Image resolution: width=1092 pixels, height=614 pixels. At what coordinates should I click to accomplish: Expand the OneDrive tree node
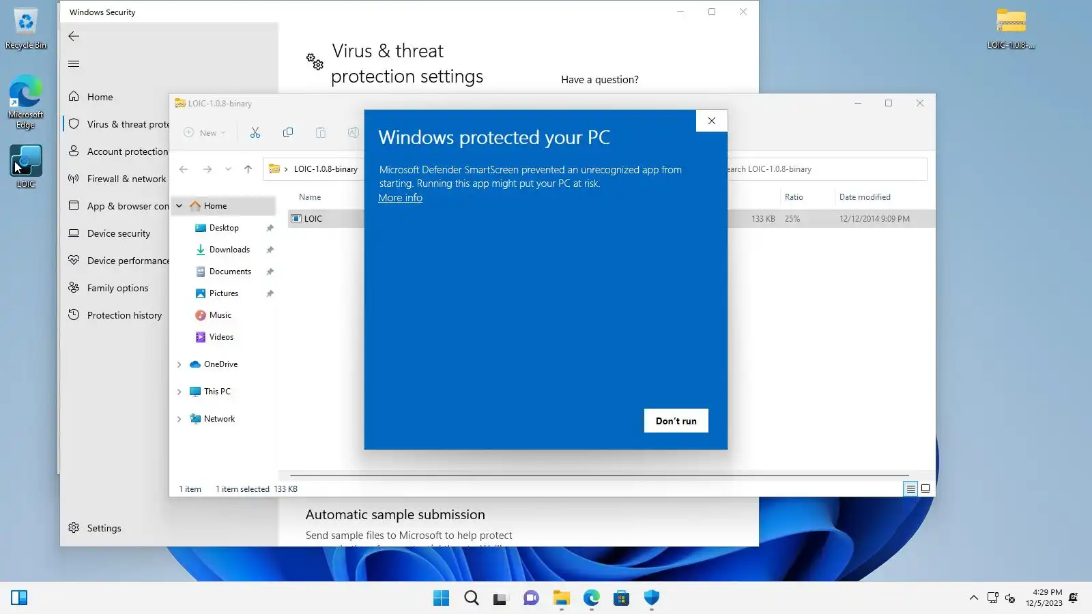179,364
